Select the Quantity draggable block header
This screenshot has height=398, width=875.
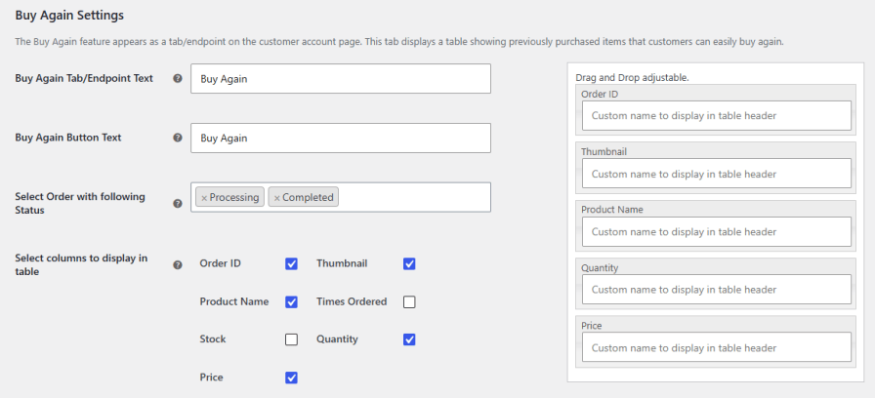tap(600, 267)
